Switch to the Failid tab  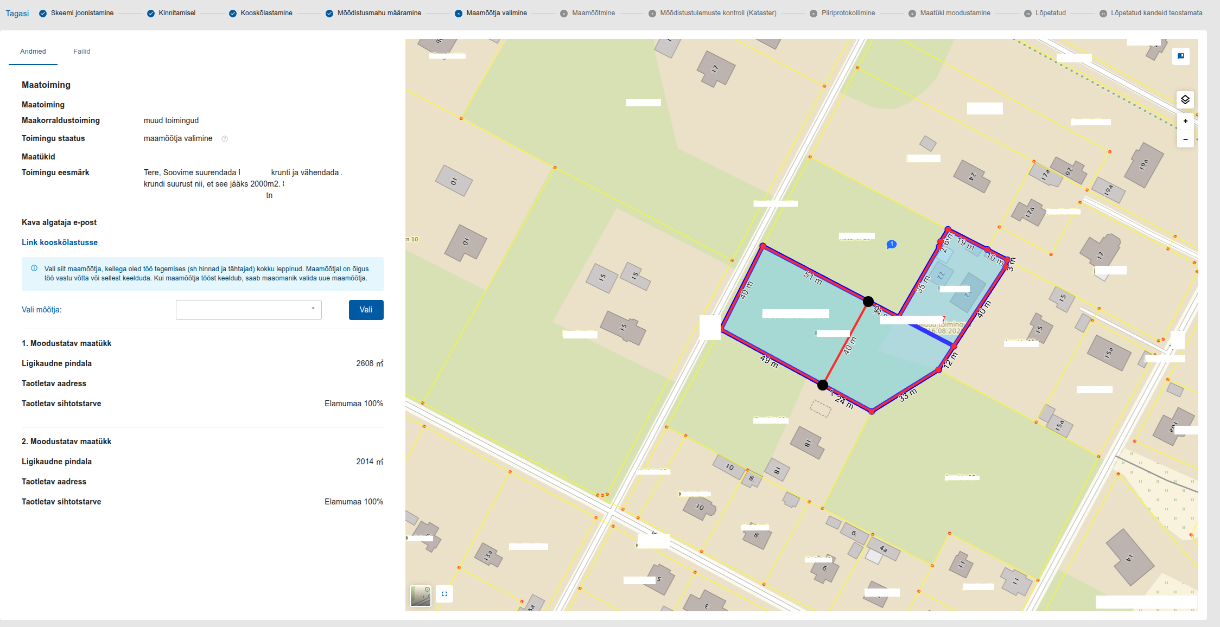point(81,52)
